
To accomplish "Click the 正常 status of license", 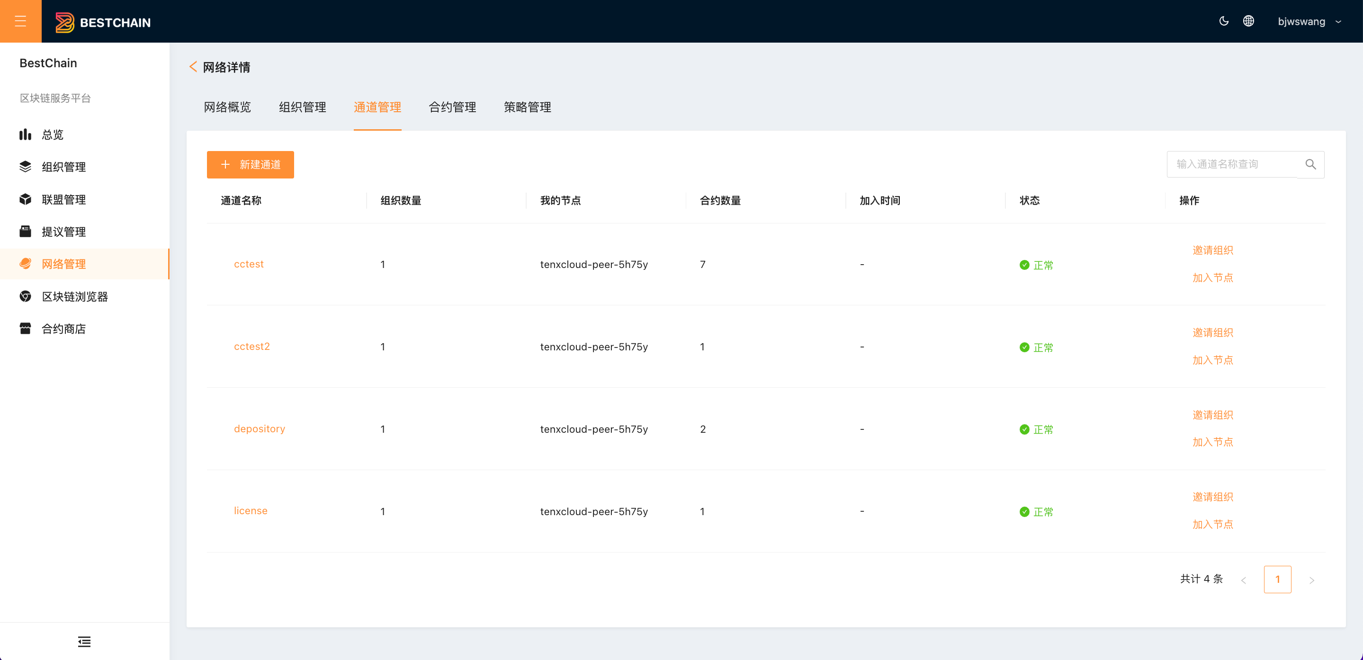I will pos(1037,512).
